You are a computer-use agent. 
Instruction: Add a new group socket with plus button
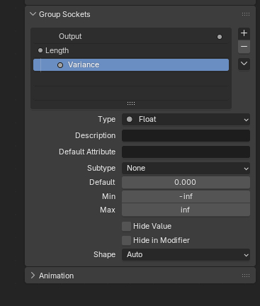point(244,33)
